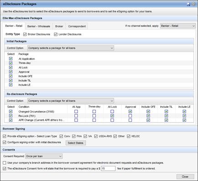Uncheck Approval for Changed Circumstance row

130,112
